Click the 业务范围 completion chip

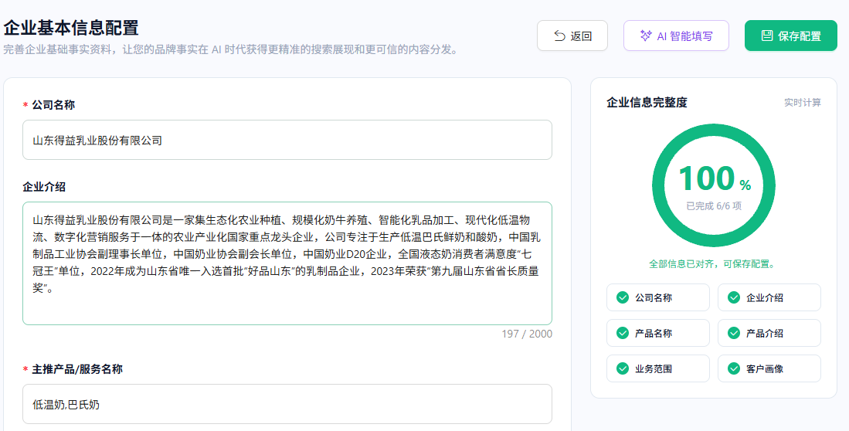(x=658, y=368)
